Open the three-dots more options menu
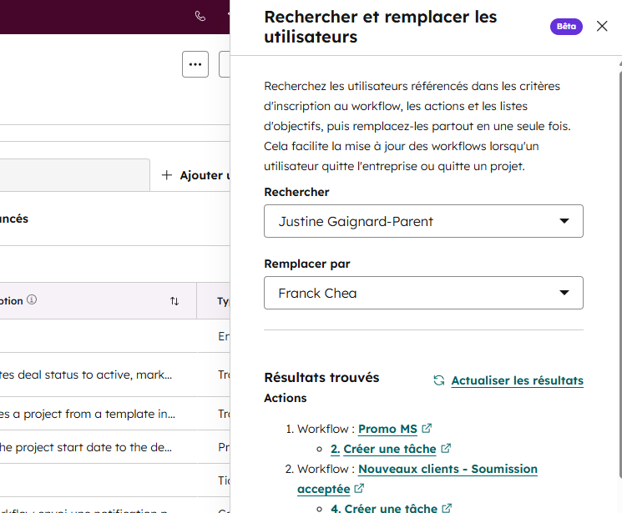Viewport: 622px width, 513px height. click(195, 64)
